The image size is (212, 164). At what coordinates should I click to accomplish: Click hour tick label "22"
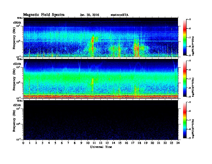point(165,143)
